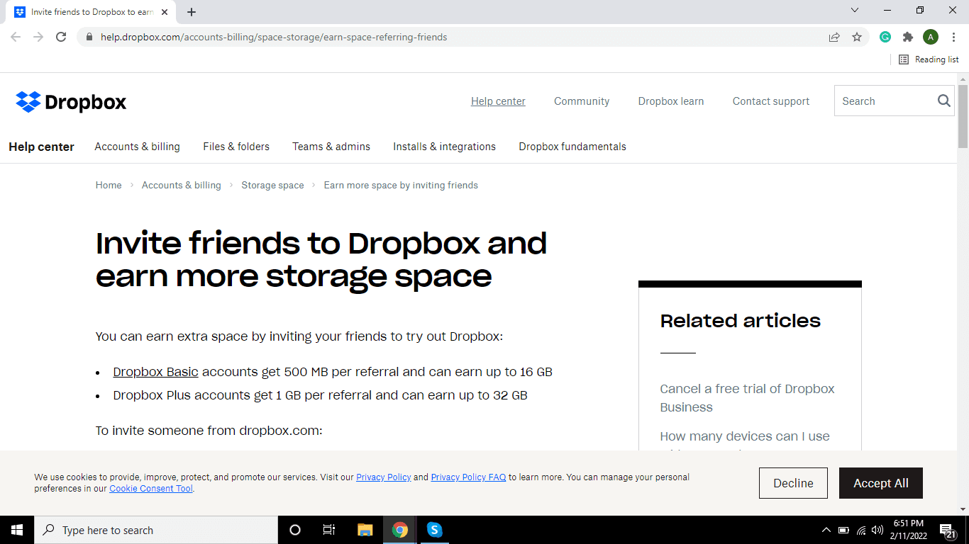Click the Dropbox logo in the header
969x544 pixels.
70,101
